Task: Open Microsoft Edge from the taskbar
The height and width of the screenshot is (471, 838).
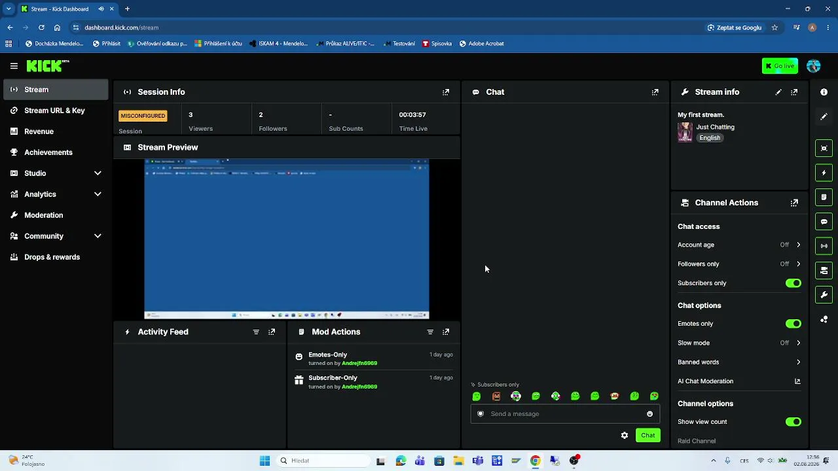Action: [400, 461]
